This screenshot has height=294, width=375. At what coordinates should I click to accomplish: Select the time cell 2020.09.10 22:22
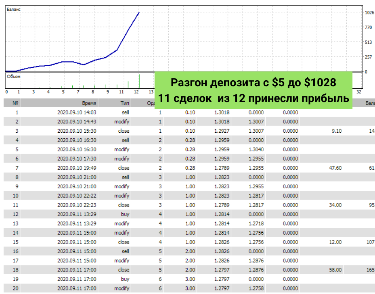pos(77,196)
